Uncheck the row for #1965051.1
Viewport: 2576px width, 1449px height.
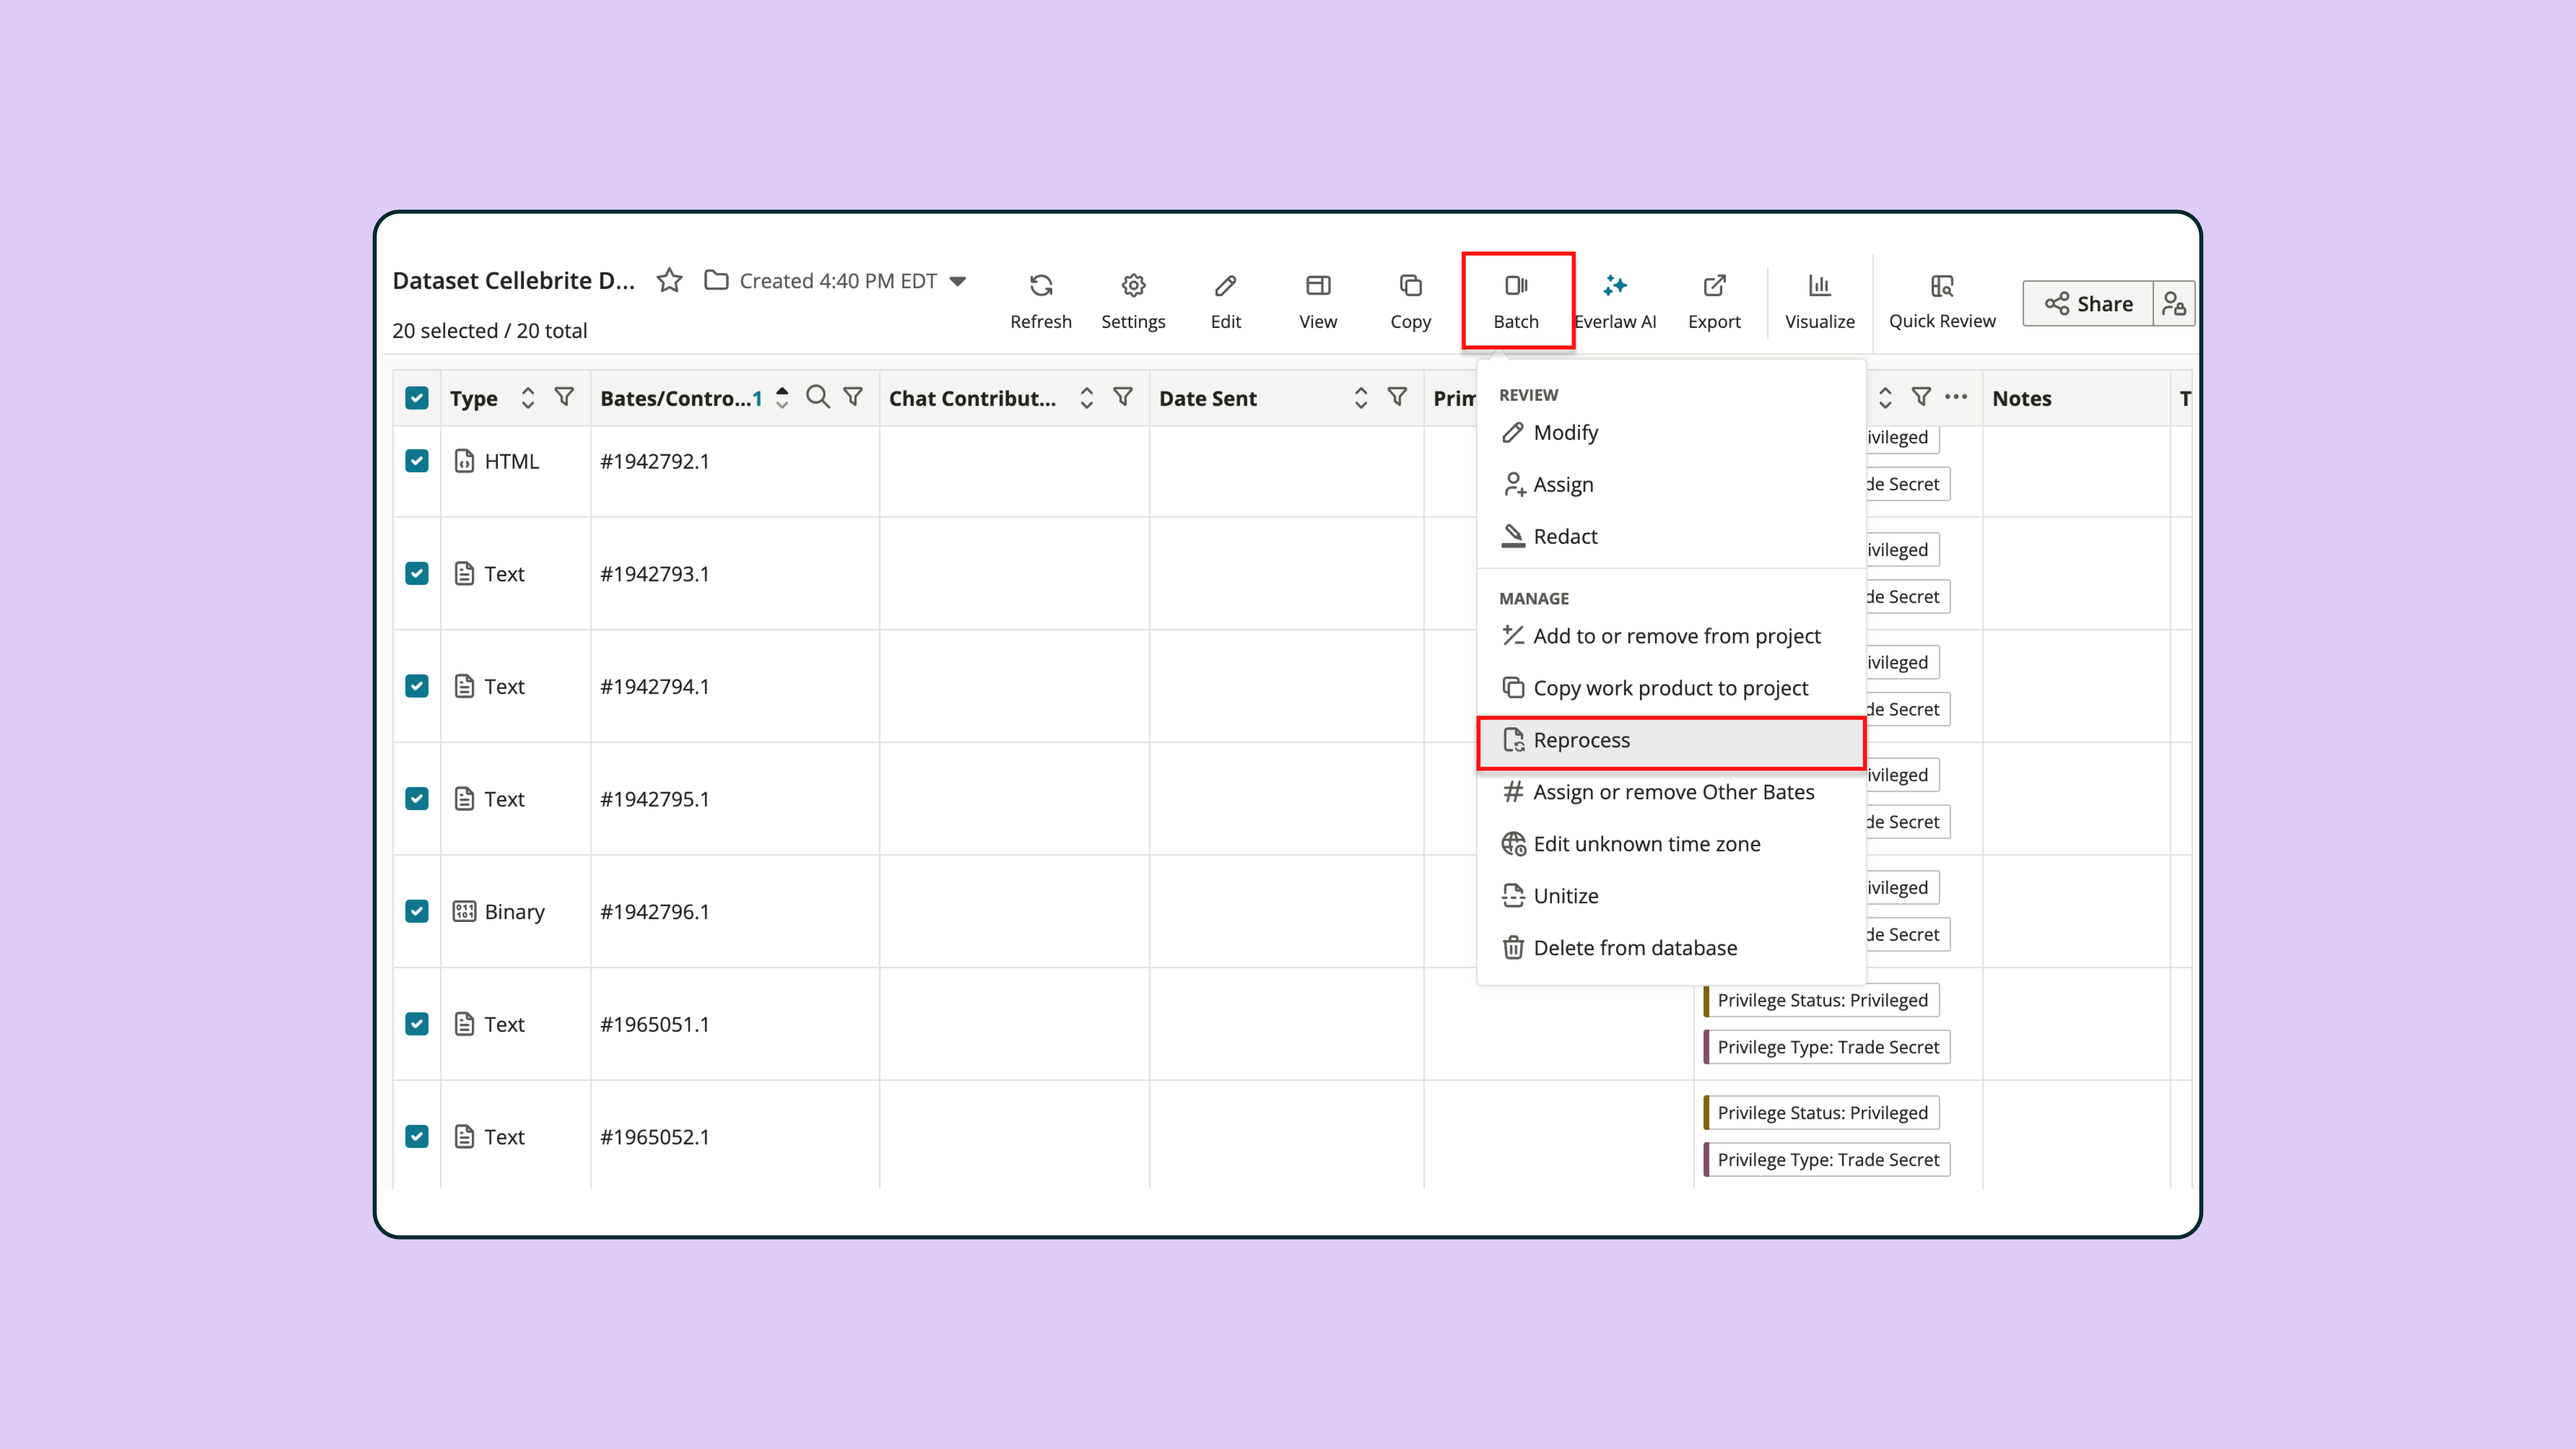(417, 1024)
